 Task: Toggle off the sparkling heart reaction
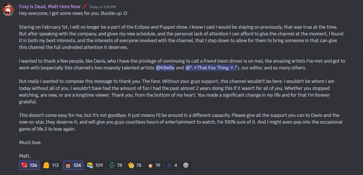[x=29, y=165]
